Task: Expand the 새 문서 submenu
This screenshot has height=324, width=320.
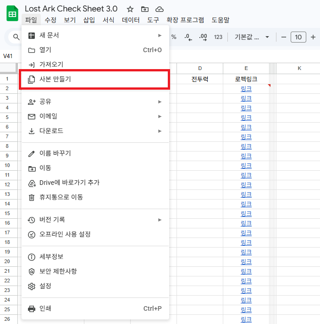Action: tap(95, 35)
